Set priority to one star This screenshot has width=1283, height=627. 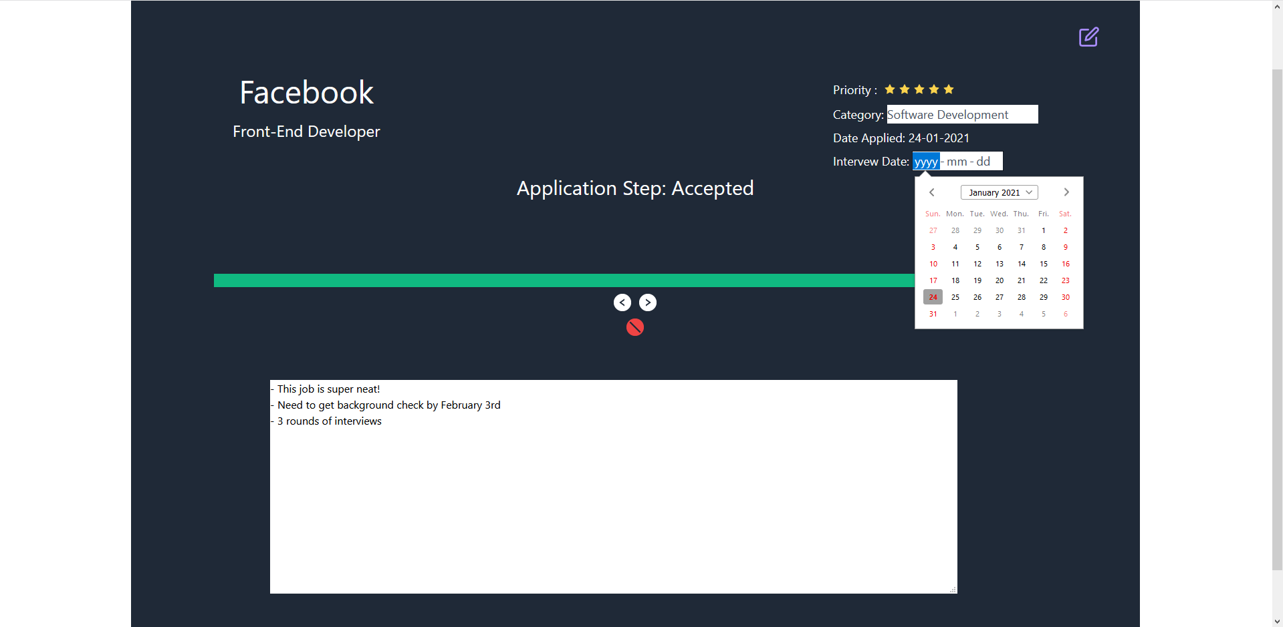(x=890, y=89)
